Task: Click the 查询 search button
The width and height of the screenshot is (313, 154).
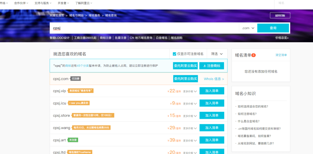Action: (x=273, y=28)
